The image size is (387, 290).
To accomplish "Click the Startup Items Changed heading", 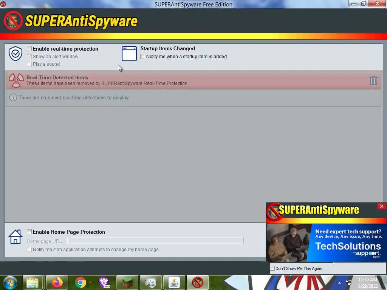I will [x=167, y=49].
